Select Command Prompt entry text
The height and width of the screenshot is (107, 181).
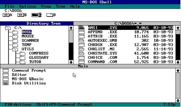tap(29, 70)
